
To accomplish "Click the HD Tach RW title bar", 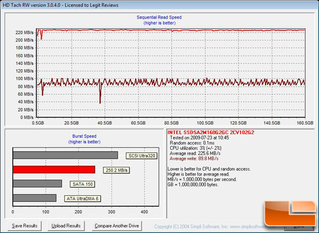I will click(x=159, y=5).
